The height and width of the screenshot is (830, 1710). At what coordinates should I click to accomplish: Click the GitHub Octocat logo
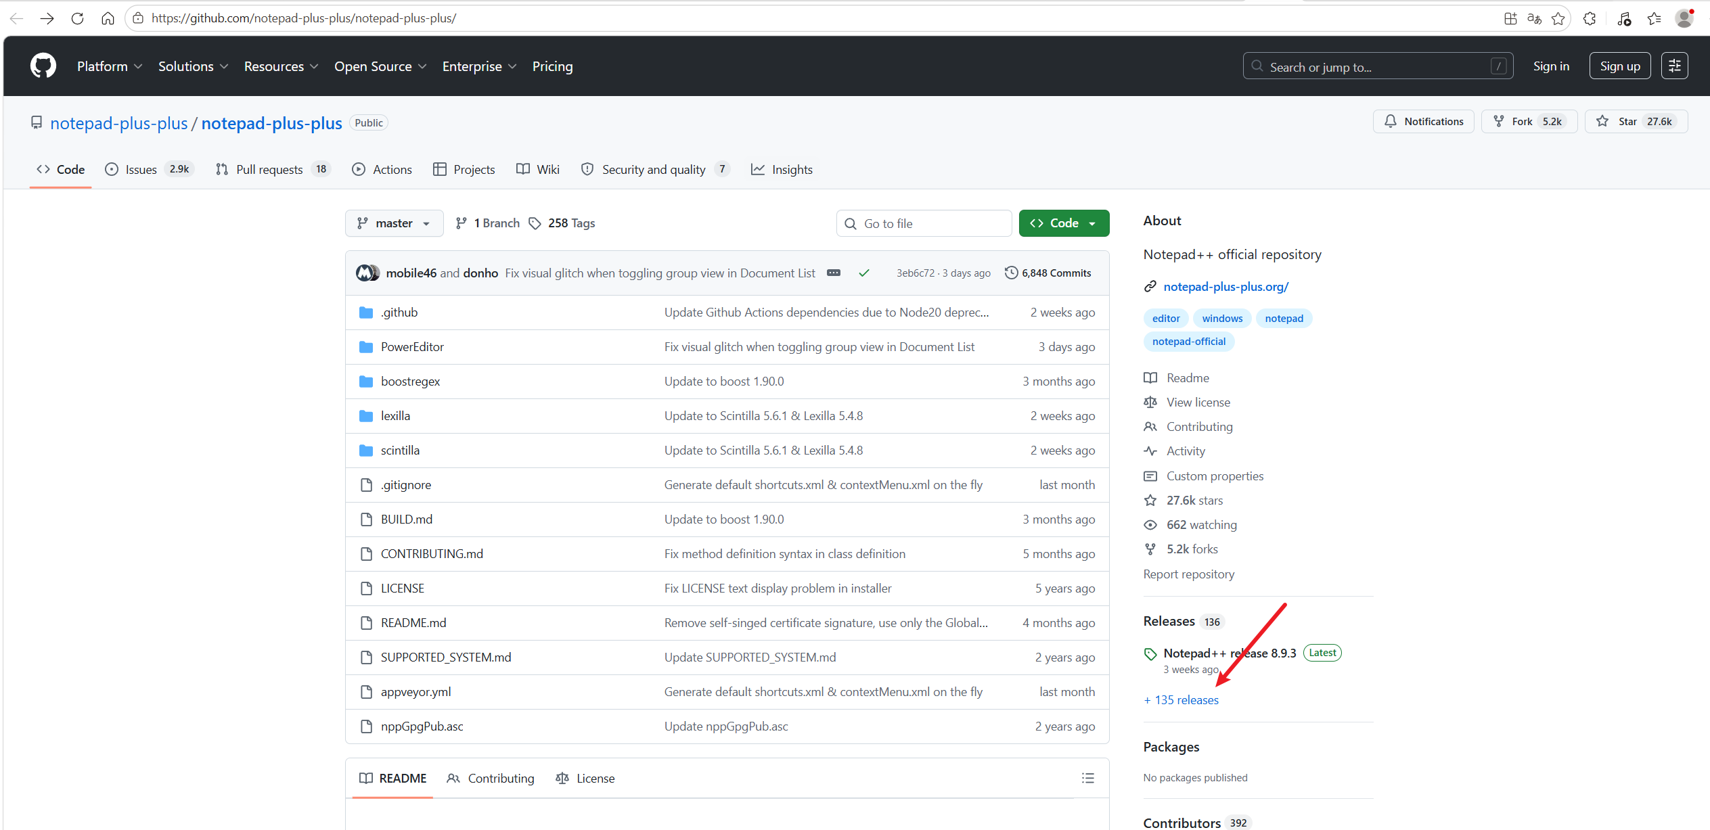[x=43, y=66]
